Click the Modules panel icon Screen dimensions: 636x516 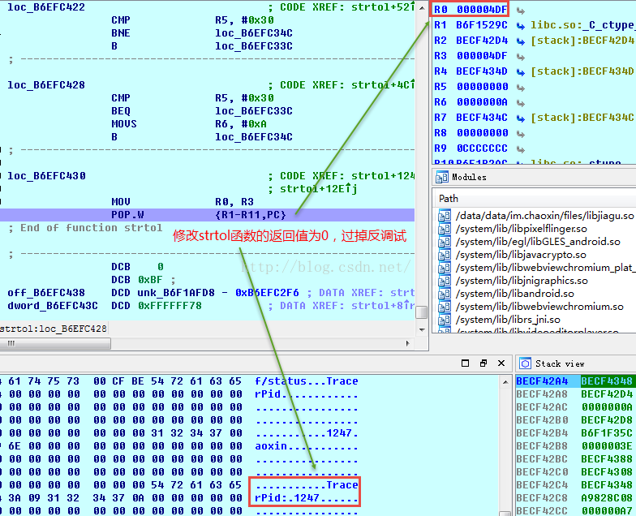441,177
